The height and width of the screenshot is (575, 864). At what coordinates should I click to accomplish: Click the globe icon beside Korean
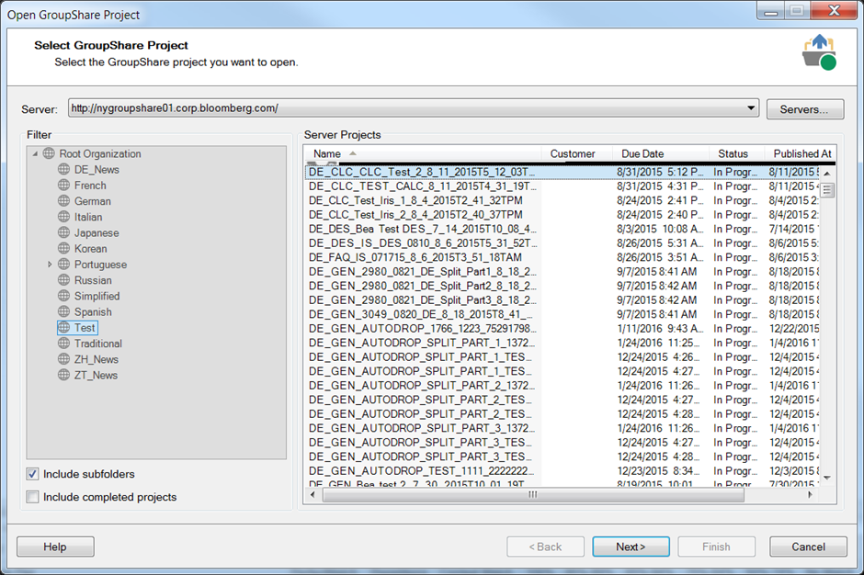coord(64,249)
